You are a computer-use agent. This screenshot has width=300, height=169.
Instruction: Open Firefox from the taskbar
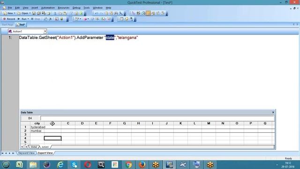pos(142,165)
